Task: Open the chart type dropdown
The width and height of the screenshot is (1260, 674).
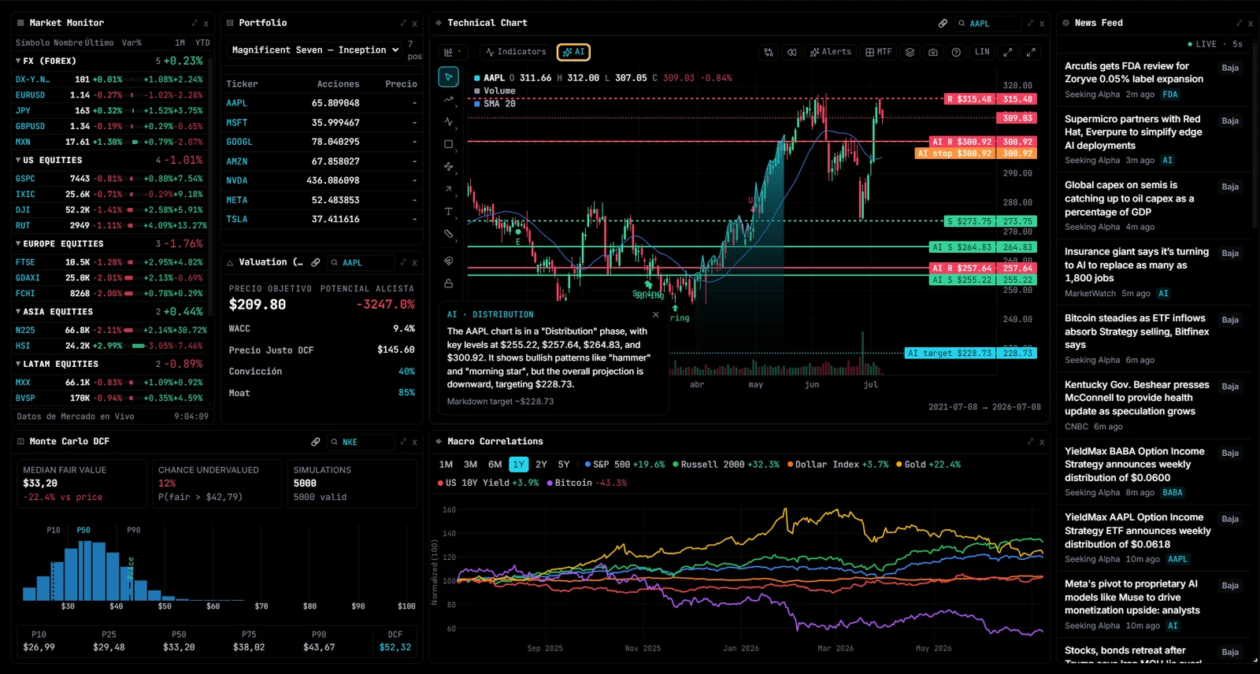Action: 452,52
